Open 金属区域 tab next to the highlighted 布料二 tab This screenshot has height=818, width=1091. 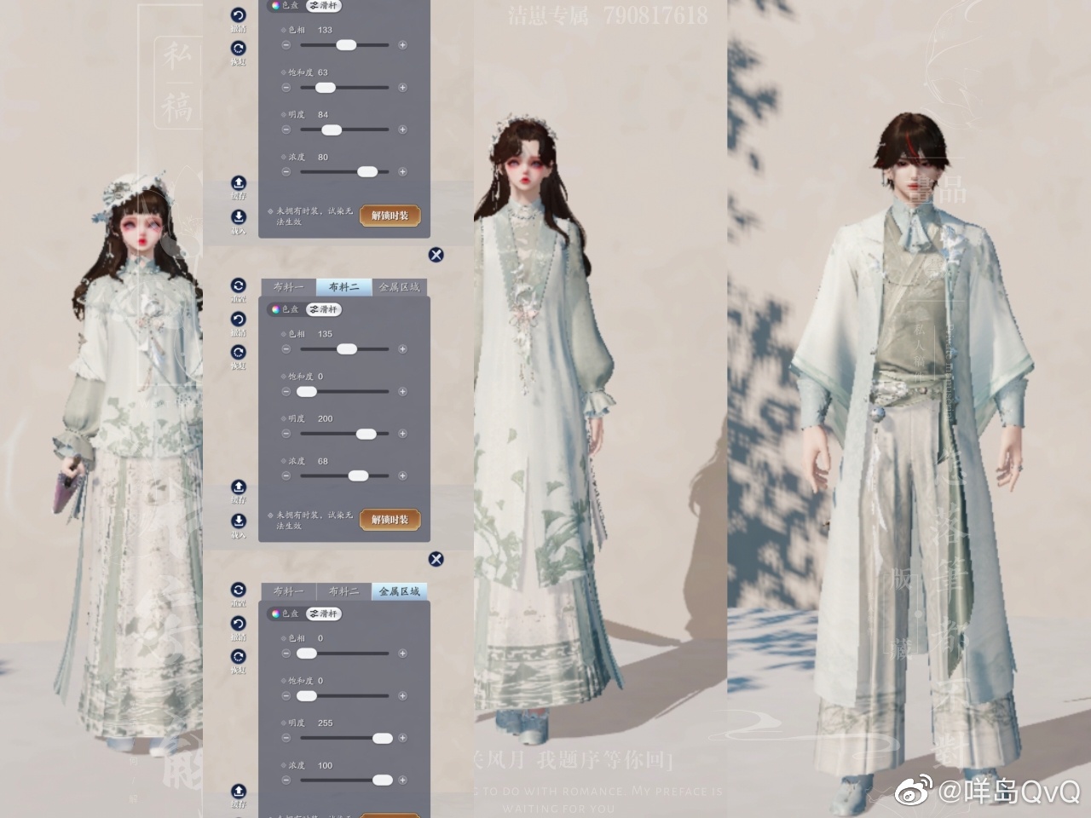click(x=399, y=287)
